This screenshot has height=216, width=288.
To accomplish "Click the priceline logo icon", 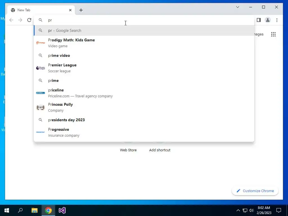I will [x=40, y=93].
